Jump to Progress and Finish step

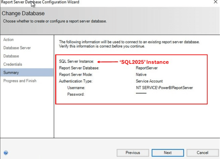[x=20, y=81]
